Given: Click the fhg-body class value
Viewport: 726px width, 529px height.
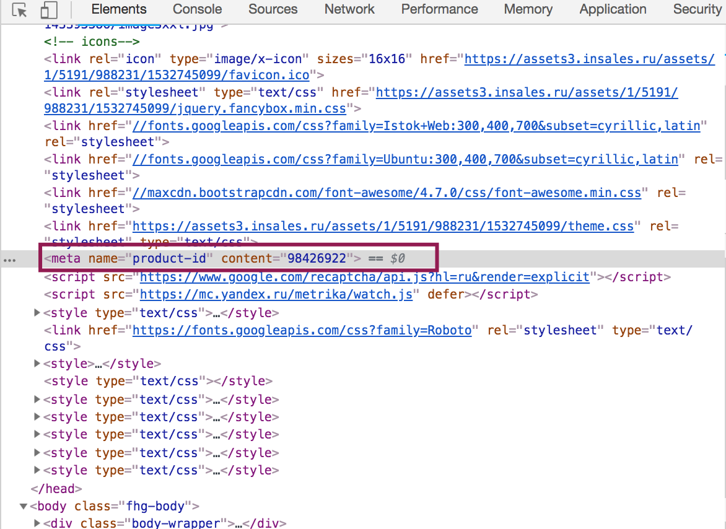Looking at the screenshot, I should coord(155,506).
